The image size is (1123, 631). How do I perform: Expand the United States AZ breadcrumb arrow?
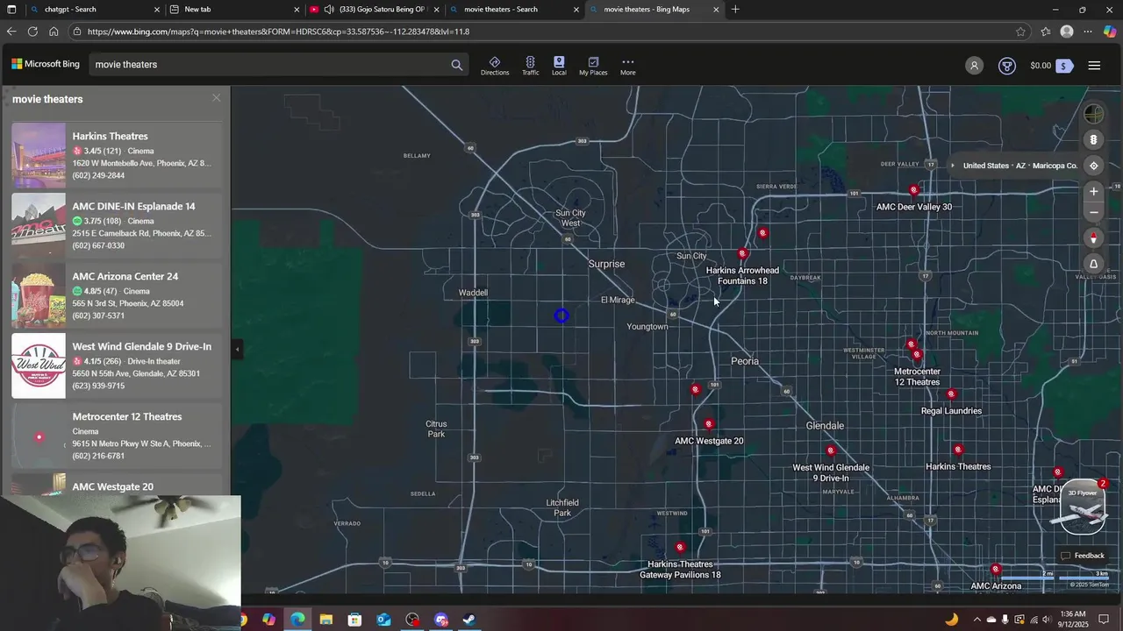tap(953, 166)
